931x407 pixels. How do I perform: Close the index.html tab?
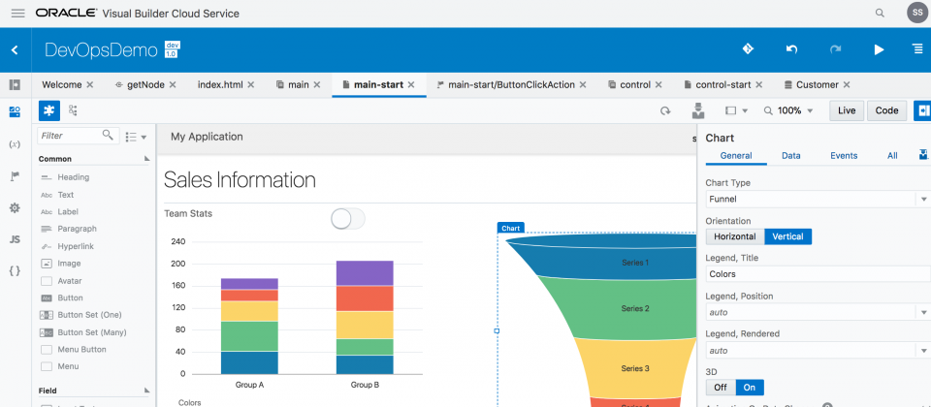pyautogui.click(x=250, y=85)
